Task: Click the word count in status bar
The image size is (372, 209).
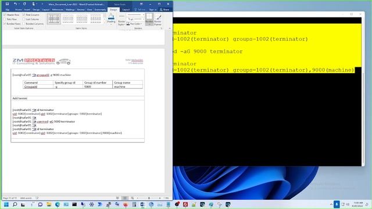Action: (26, 198)
